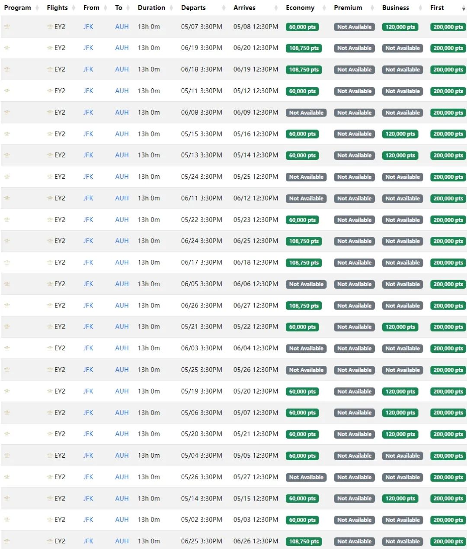The width and height of the screenshot is (467, 549).
Task: Sort the table by the Economy column header
Action: pos(300,8)
